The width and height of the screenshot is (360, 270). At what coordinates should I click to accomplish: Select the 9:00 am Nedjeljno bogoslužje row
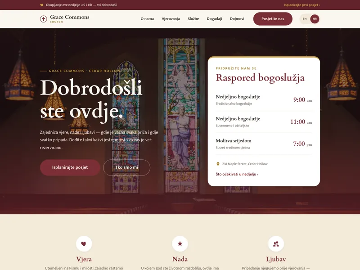coord(264,100)
